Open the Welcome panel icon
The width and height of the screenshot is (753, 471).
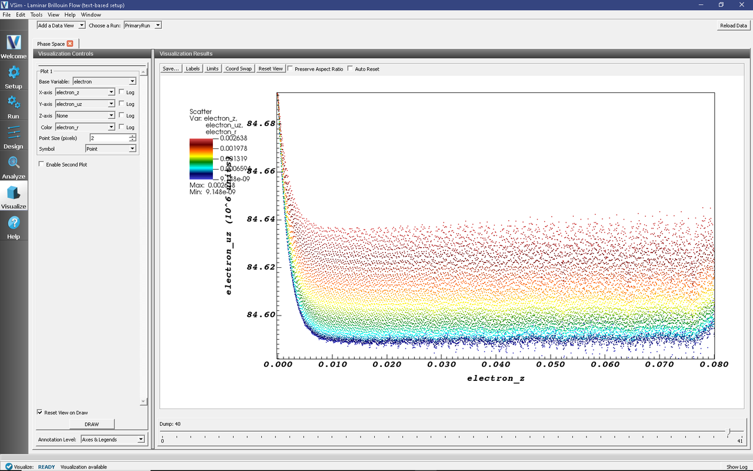click(x=14, y=43)
